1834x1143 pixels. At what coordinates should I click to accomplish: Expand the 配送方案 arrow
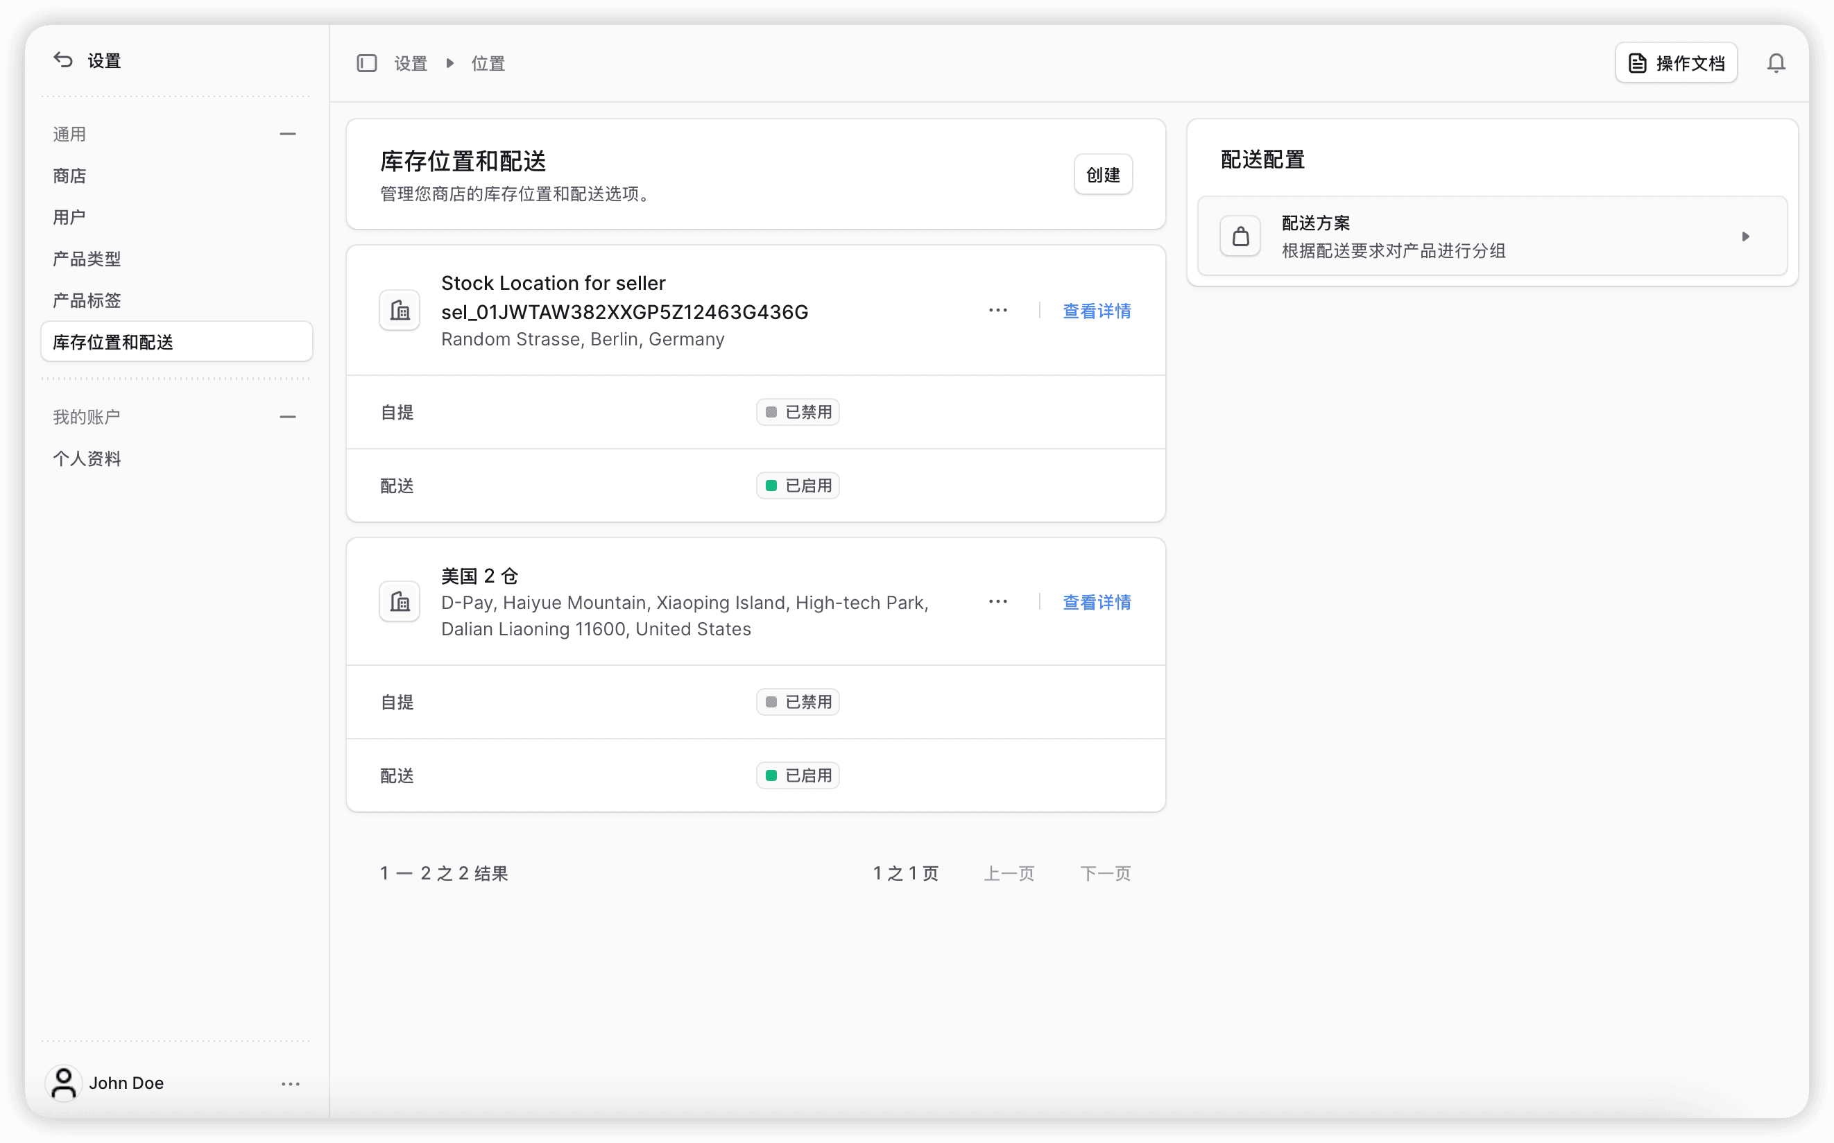(x=1745, y=237)
